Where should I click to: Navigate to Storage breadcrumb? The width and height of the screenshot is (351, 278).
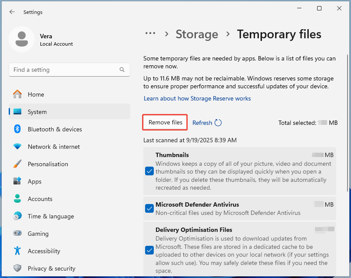coord(197,34)
